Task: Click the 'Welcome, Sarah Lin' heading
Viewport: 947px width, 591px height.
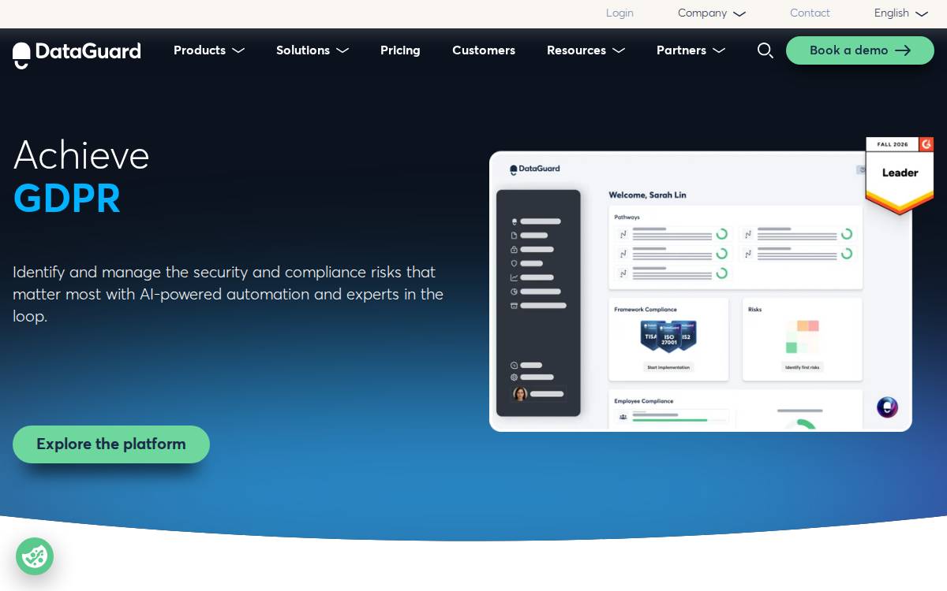Action: tap(647, 195)
